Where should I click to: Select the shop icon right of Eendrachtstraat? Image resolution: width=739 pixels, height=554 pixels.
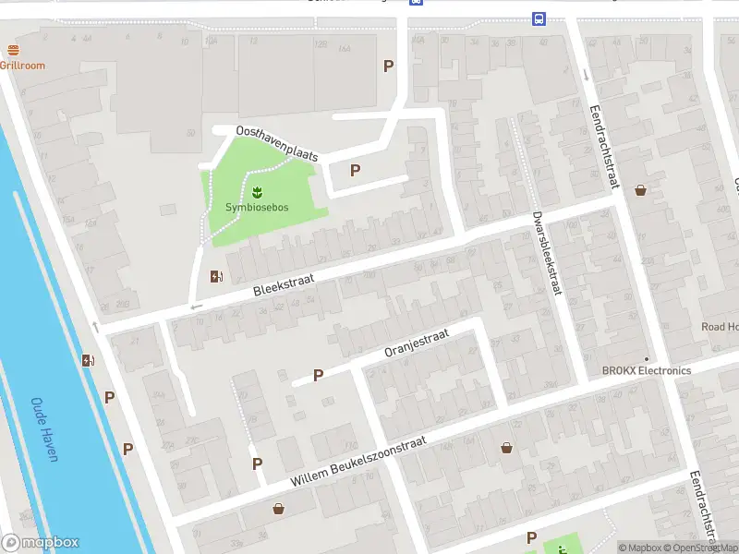(641, 190)
